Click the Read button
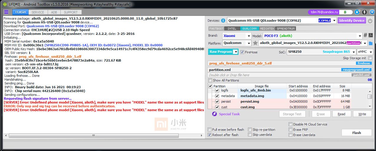 pos(341,114)
